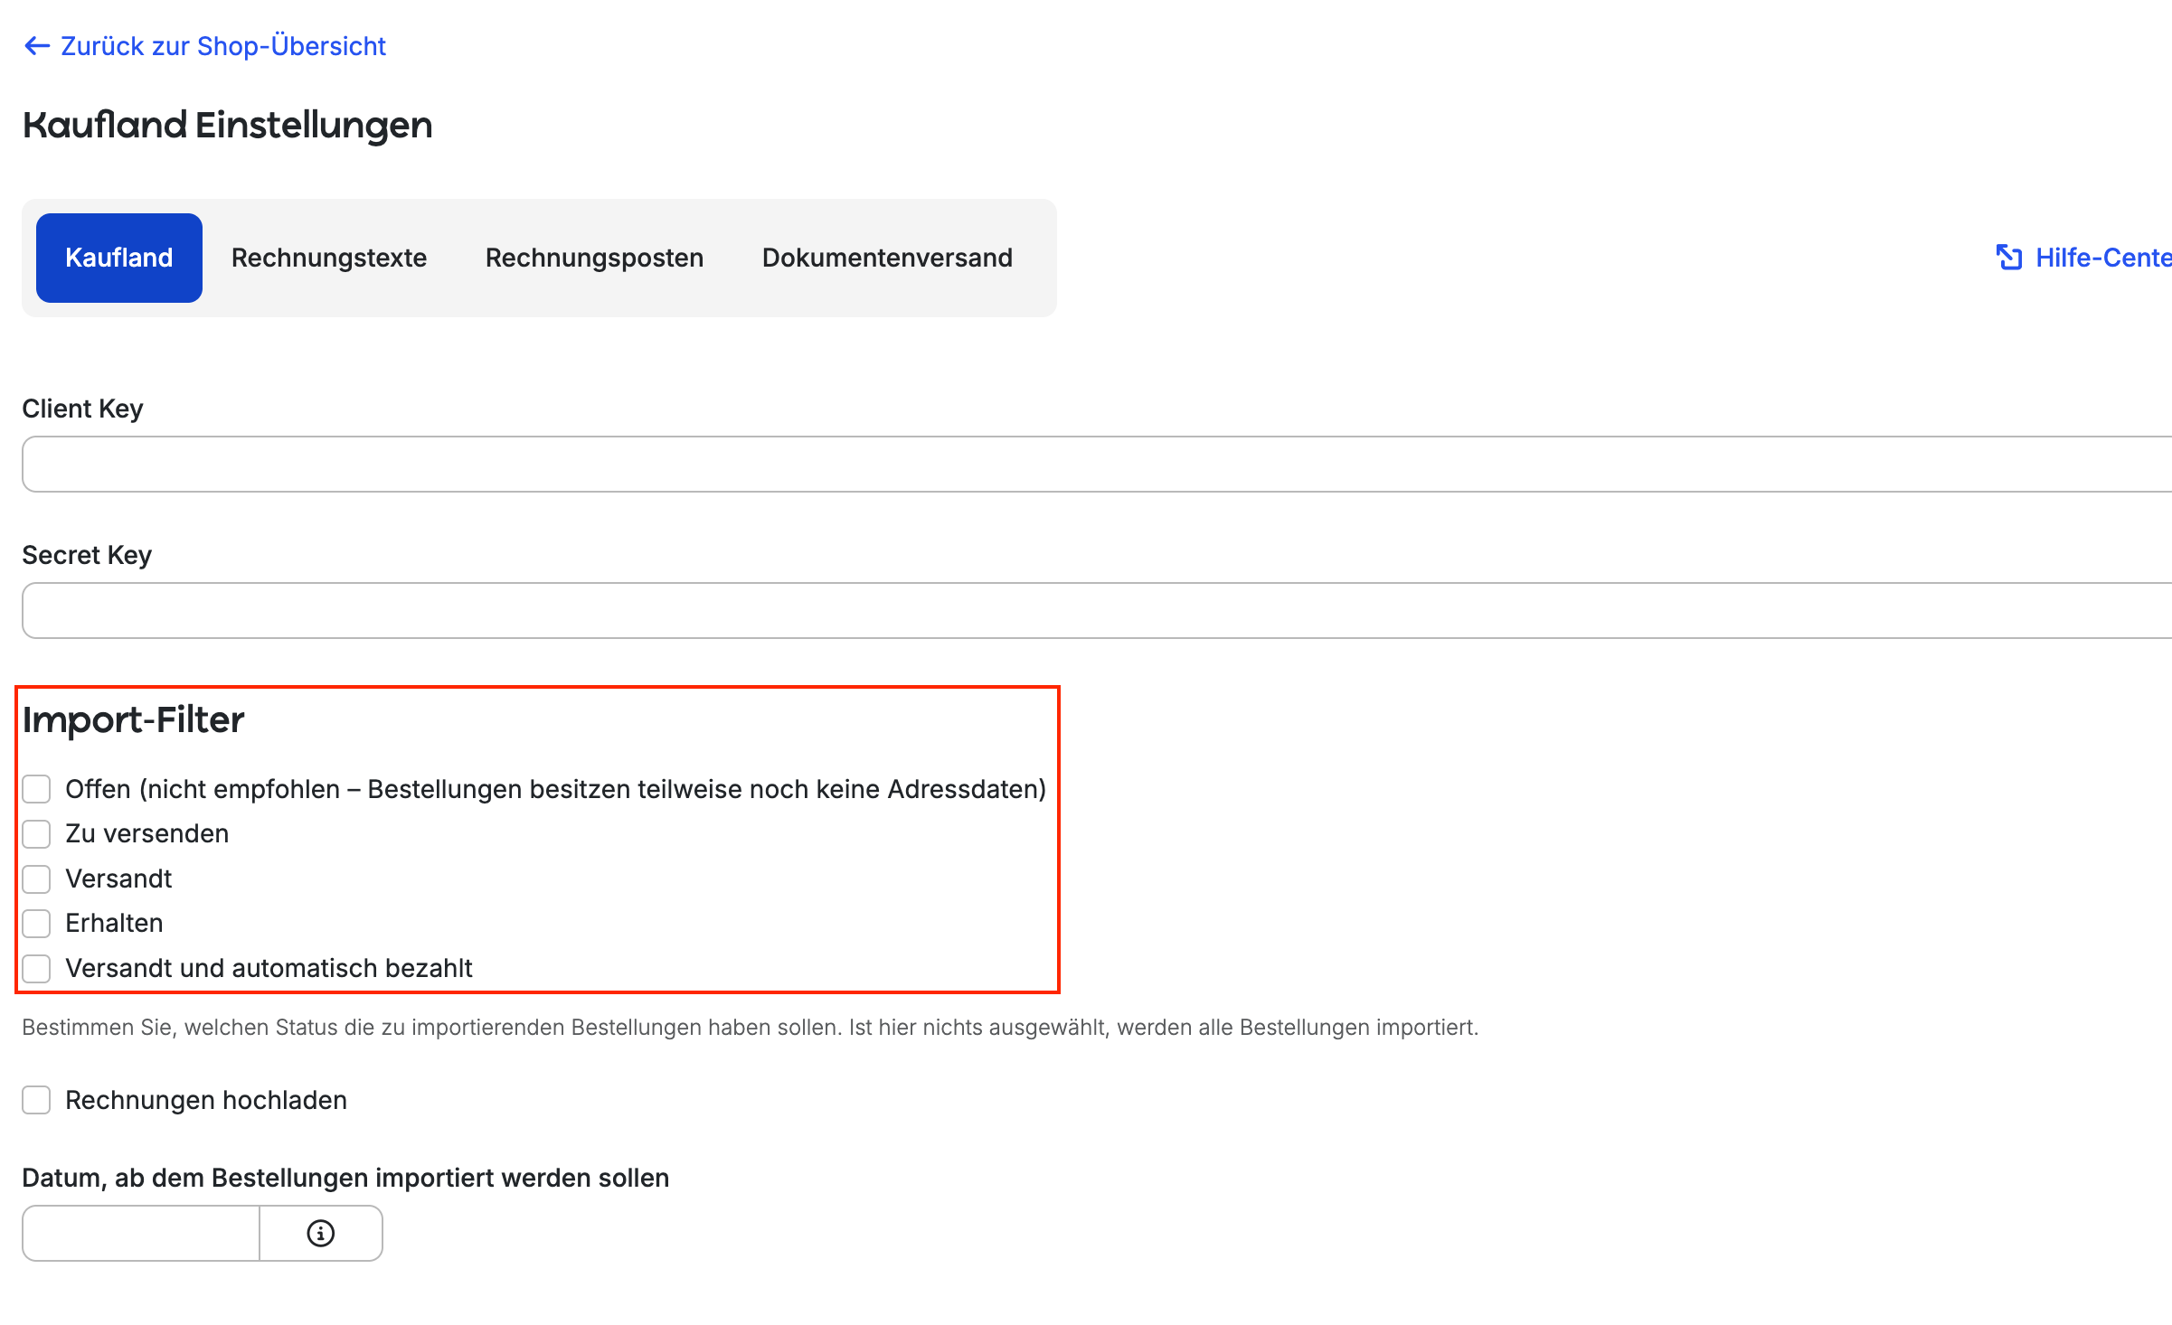The width and height of the screenshot is (2172, 1325).
Task: Enable Rechnungen hochladen
Action: click(36, 1100)
